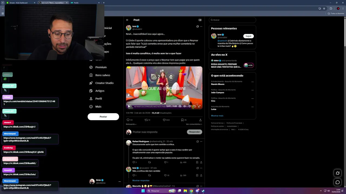Screen dimensions: 346x194
Task: Click Mostrar mais under trends
Action: coord(217,116)
